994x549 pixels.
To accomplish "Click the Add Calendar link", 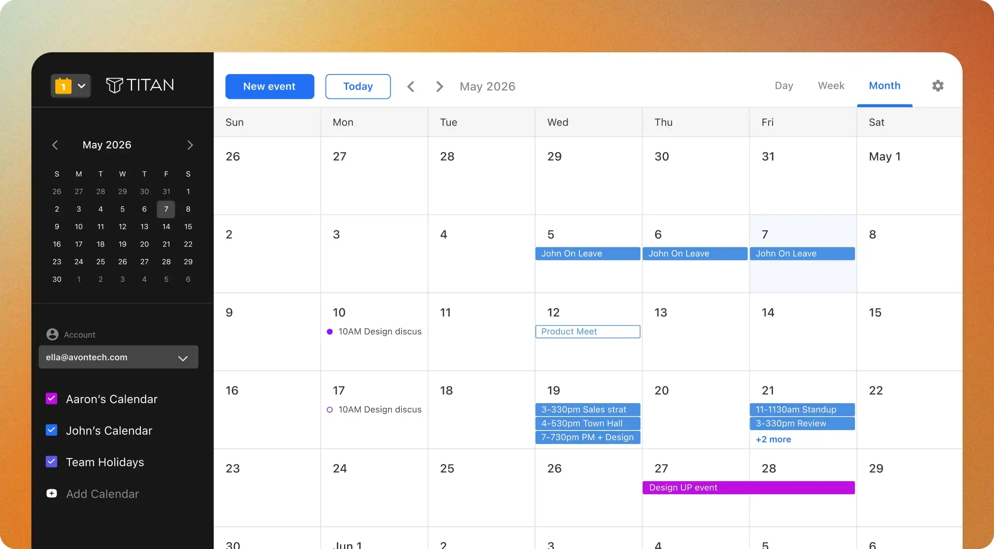I will pos(102,494).
